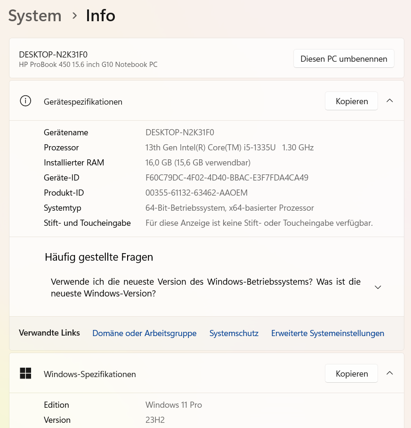Click the Produkt-ID value 00355-61132-63462-AAOEM
Image resolution: width=411 pixels, height=428 pixels.
pyautogui.click(x=196, y=193)
